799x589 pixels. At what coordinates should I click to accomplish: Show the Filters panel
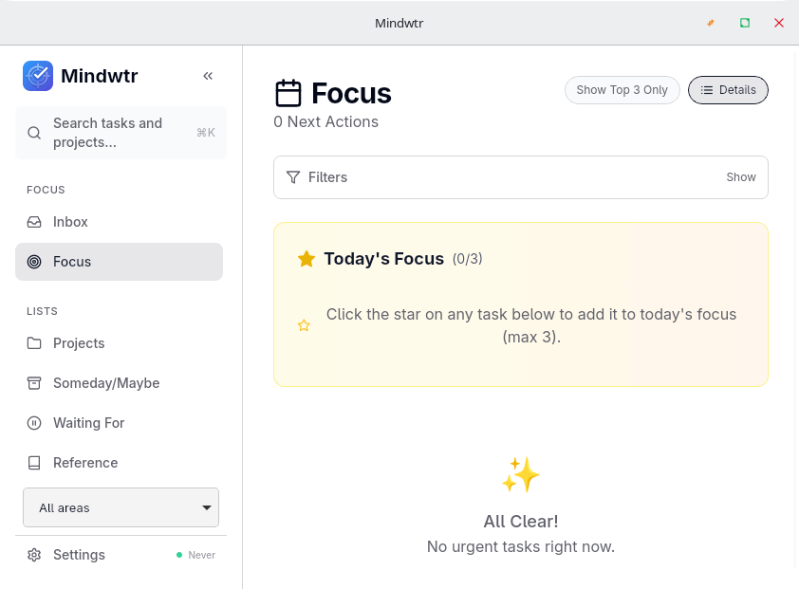[740, 176]
